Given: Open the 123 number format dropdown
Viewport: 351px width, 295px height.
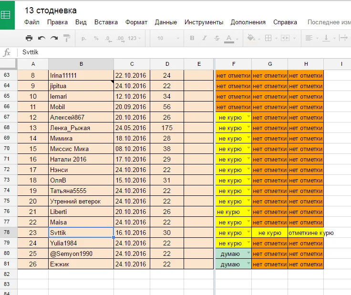Looking at the screenshot, I should [x=134, y=38].
